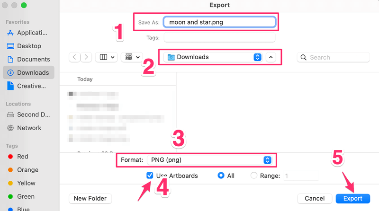The height and width of the screenshot is (211, 379).
Task: Select the Range radio button
Action: pyautogui.click(x=253, y=176)
